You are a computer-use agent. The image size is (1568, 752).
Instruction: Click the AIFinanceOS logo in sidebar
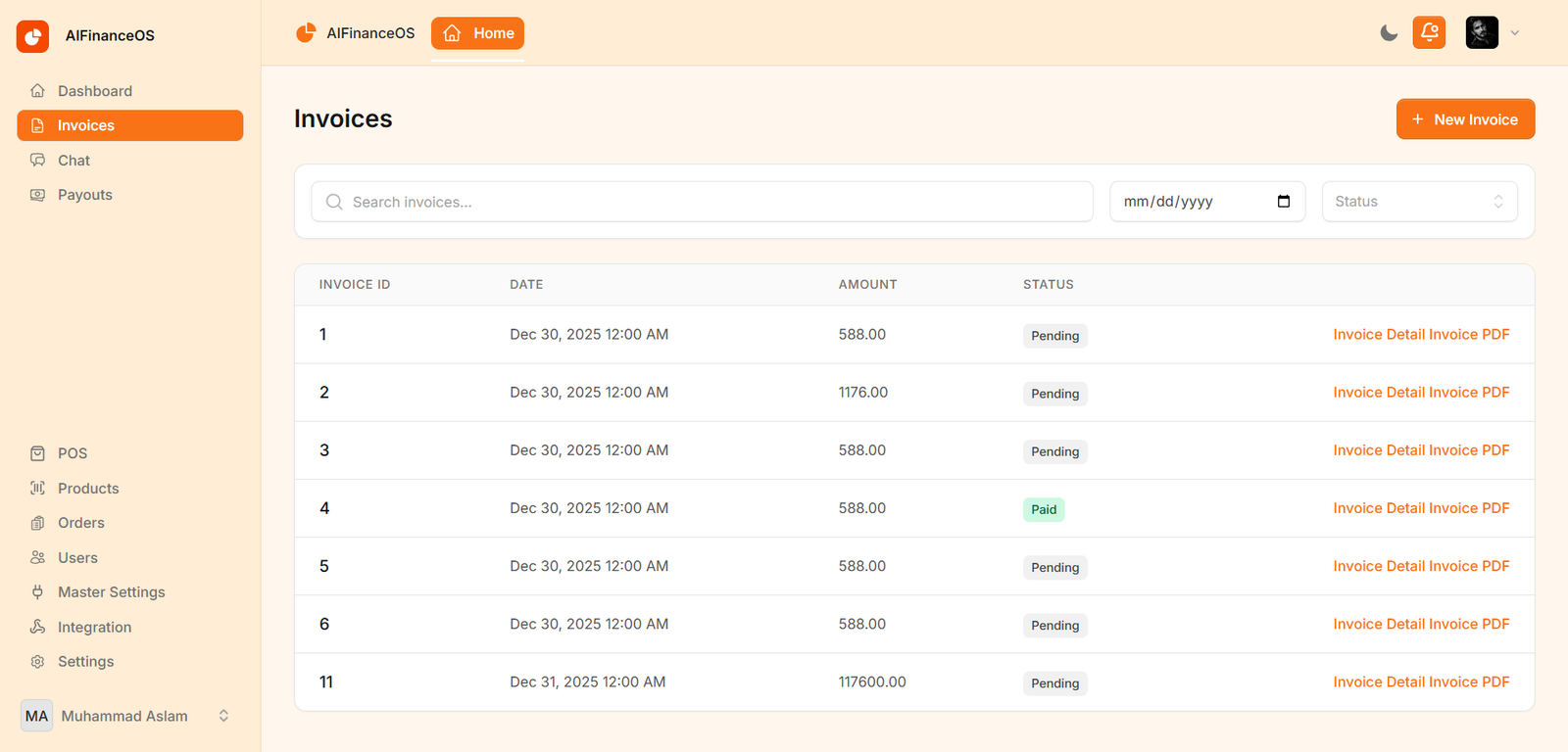pos(32,36)
